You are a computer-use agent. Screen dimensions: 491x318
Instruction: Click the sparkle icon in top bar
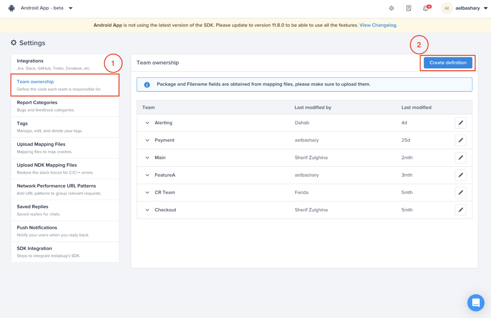tap(391, 8)
